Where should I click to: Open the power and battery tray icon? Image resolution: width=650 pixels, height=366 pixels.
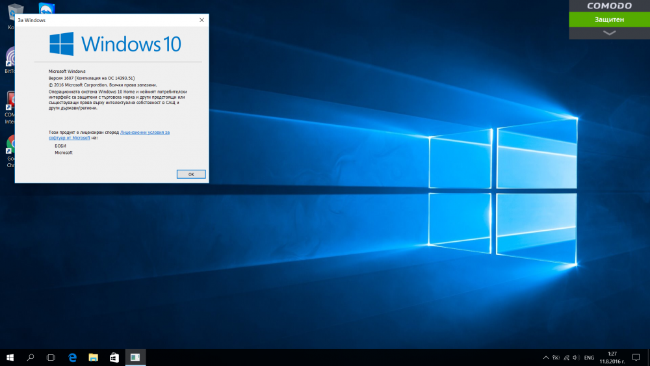coord(556,358)
